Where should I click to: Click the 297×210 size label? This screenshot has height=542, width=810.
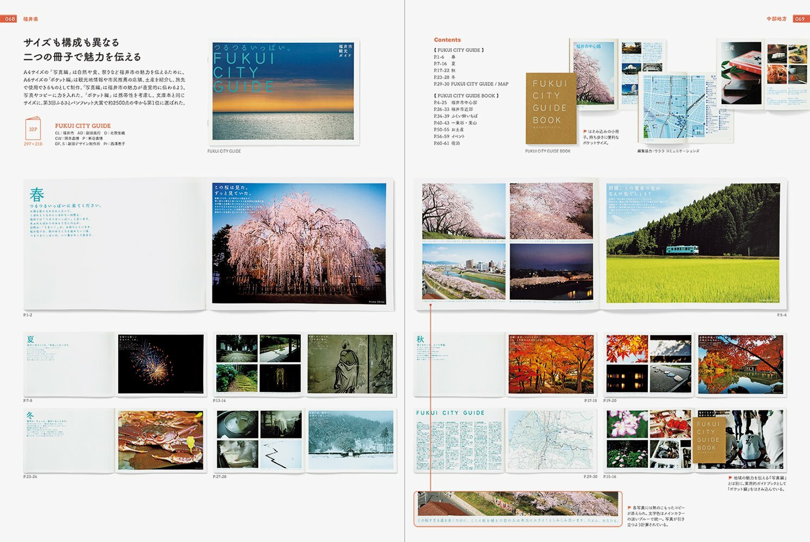33,144
